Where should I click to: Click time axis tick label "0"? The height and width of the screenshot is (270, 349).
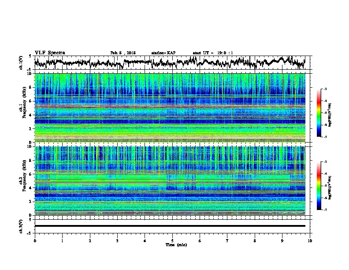pyautogui.click(x=35, y=241)
